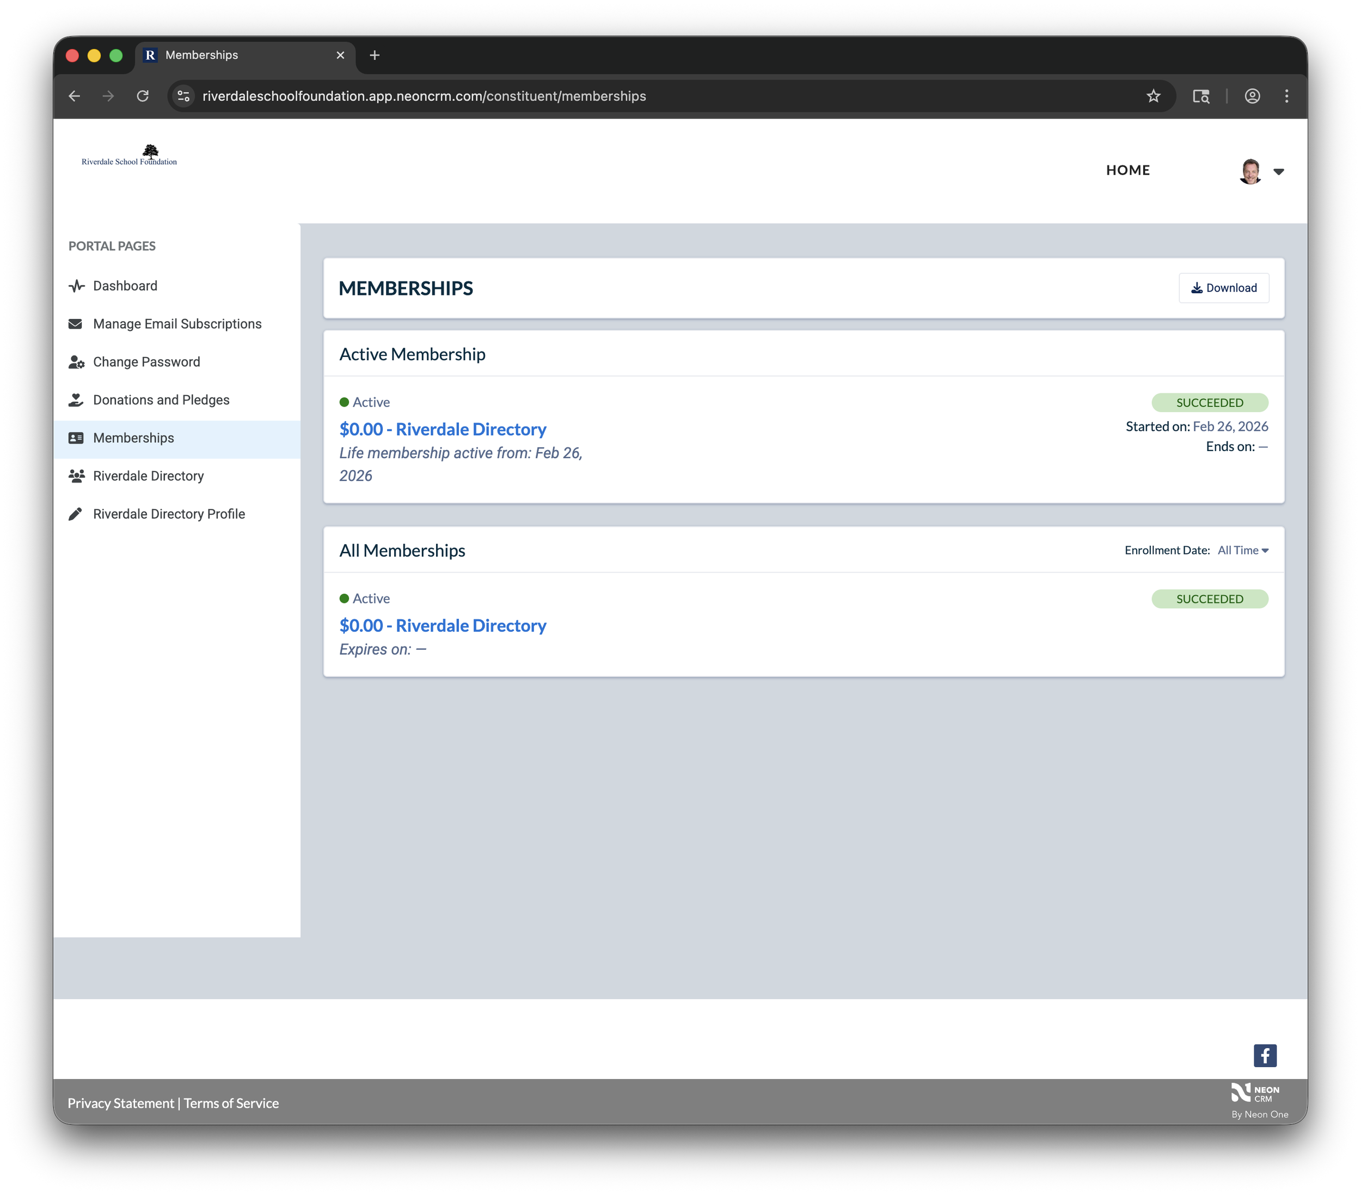Expand the user avatar dropdown arrow
Viewport: 1361px width, 1195px height.
click(1278, 172)
